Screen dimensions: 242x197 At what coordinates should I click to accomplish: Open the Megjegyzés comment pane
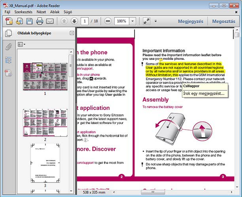coord(191,21)
